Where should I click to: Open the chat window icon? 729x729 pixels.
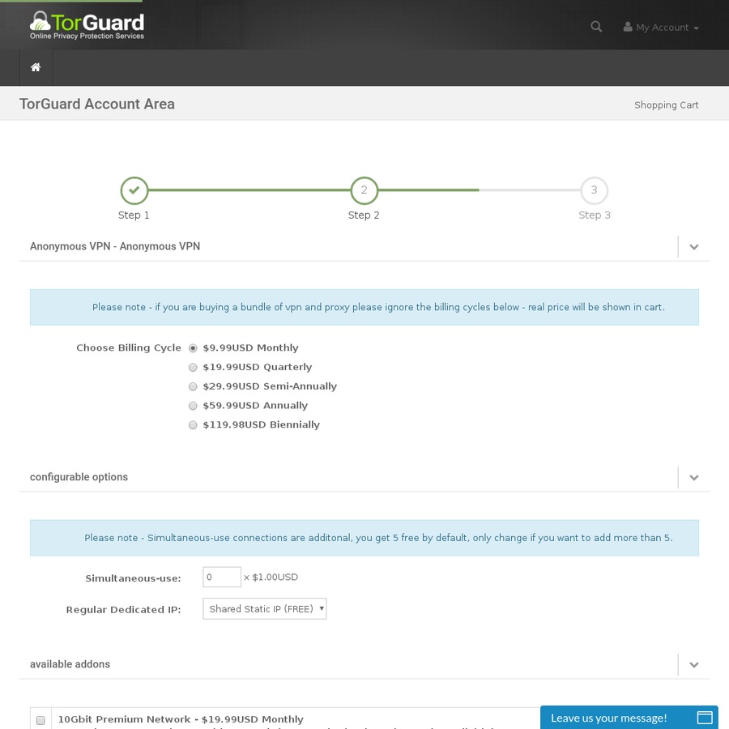pyautogui.click(x=705, y=718)
